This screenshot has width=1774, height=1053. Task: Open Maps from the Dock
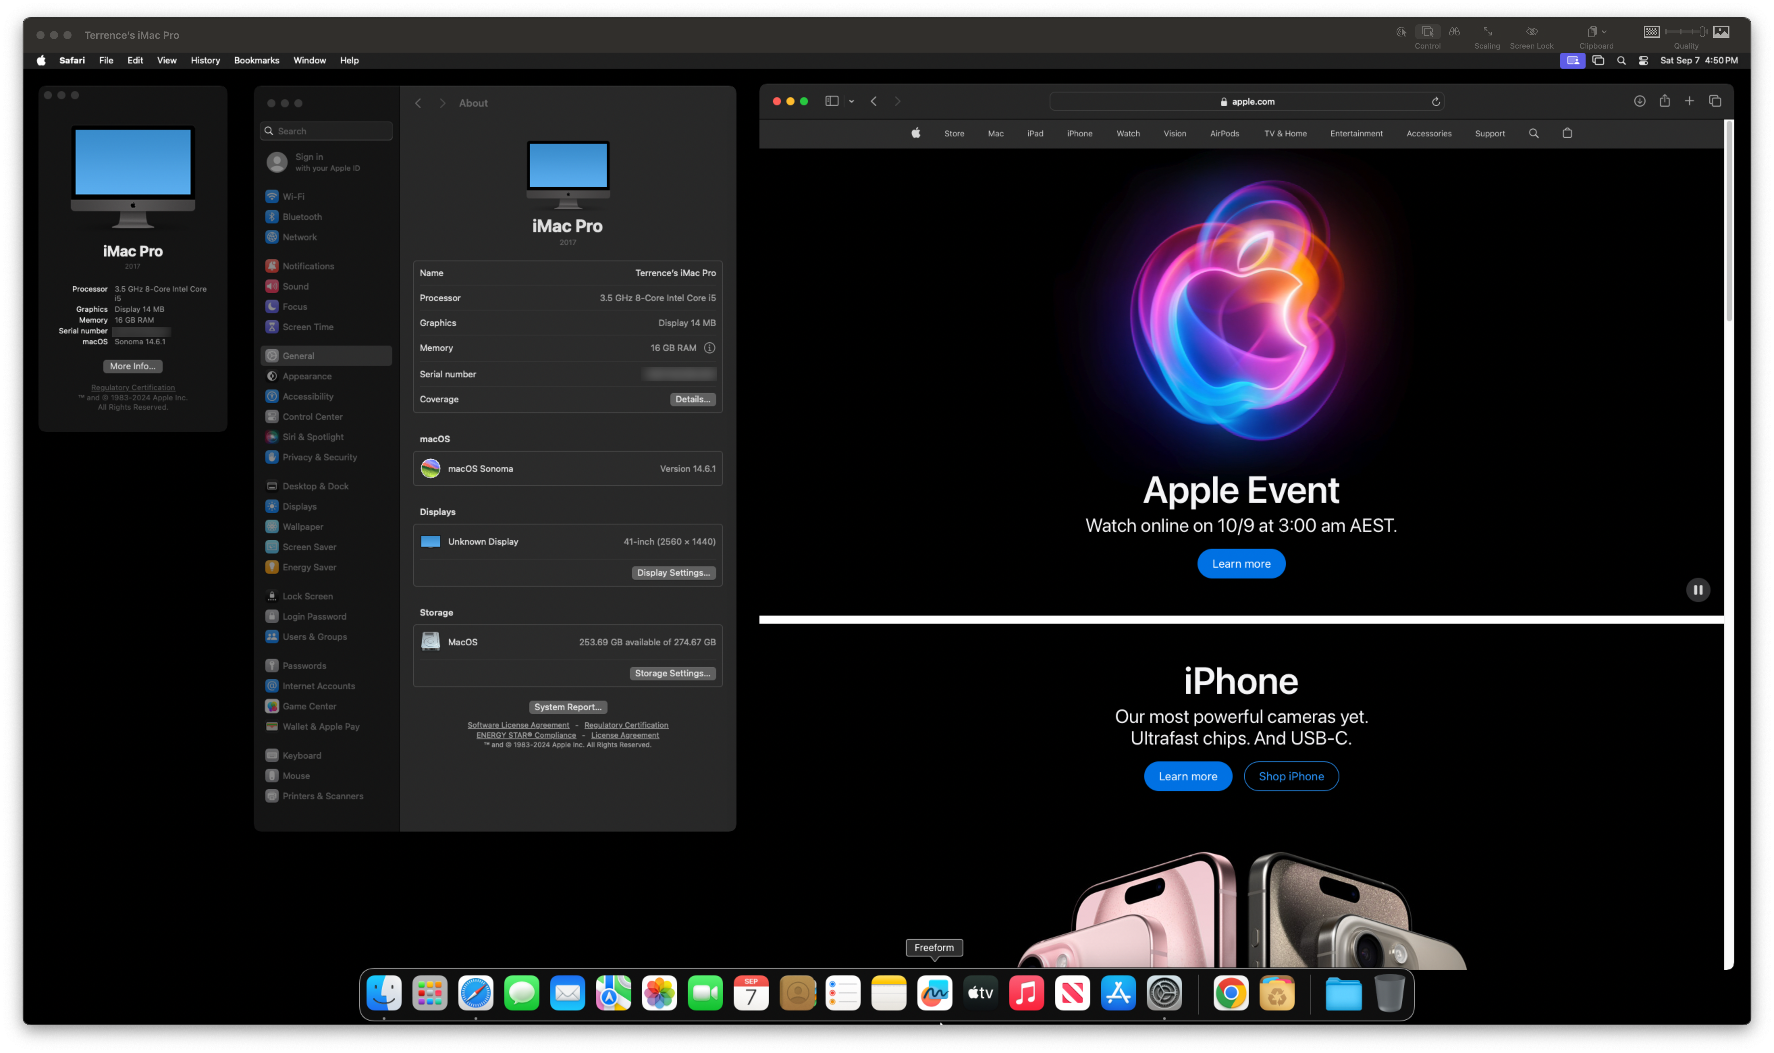[x=613, y=993]
